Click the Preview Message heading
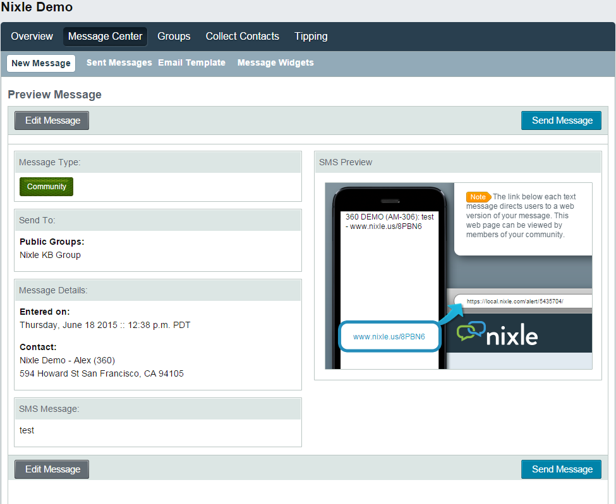The height and width of the screenshot is (504, 616). point(54,95)
